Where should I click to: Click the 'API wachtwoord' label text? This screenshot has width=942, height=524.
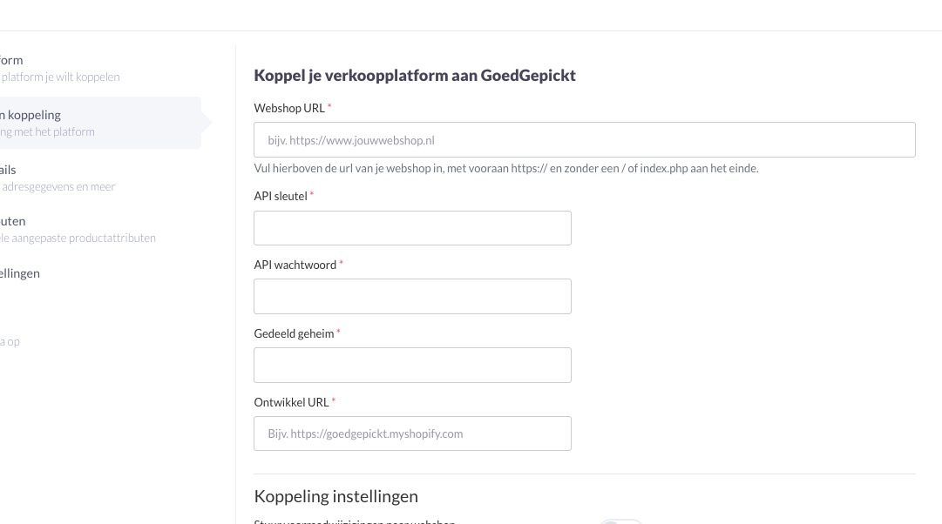pos(295,265)
